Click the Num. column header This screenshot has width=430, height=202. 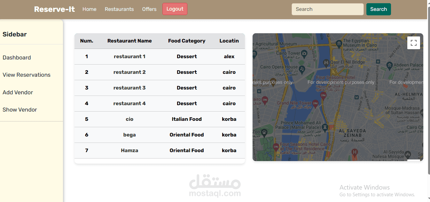[x=87, y=41]
